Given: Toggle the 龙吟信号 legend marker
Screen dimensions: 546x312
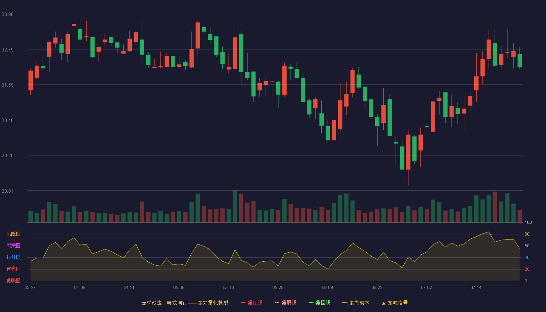Looking at the screenshot, I should [x=395, y=303].
